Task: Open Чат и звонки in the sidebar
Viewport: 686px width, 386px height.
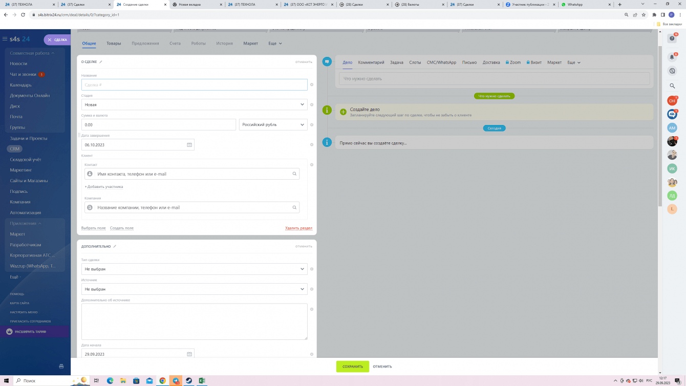Action: 23,74
